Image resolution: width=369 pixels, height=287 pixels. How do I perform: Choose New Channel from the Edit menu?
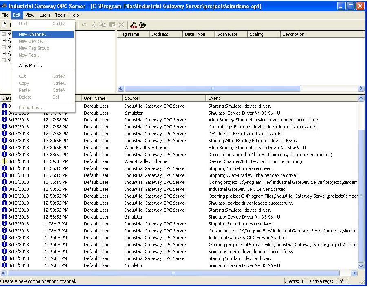pyautogui.click(x=35, y=34)
